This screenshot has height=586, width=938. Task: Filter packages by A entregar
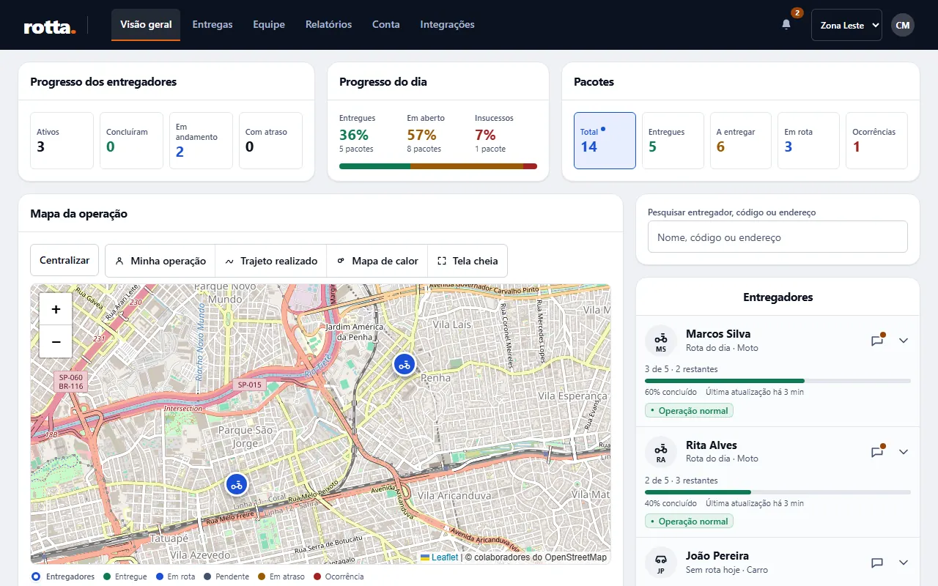point(741,141)
